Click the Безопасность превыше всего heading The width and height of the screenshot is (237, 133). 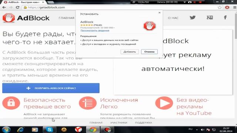tap(47, 103)
